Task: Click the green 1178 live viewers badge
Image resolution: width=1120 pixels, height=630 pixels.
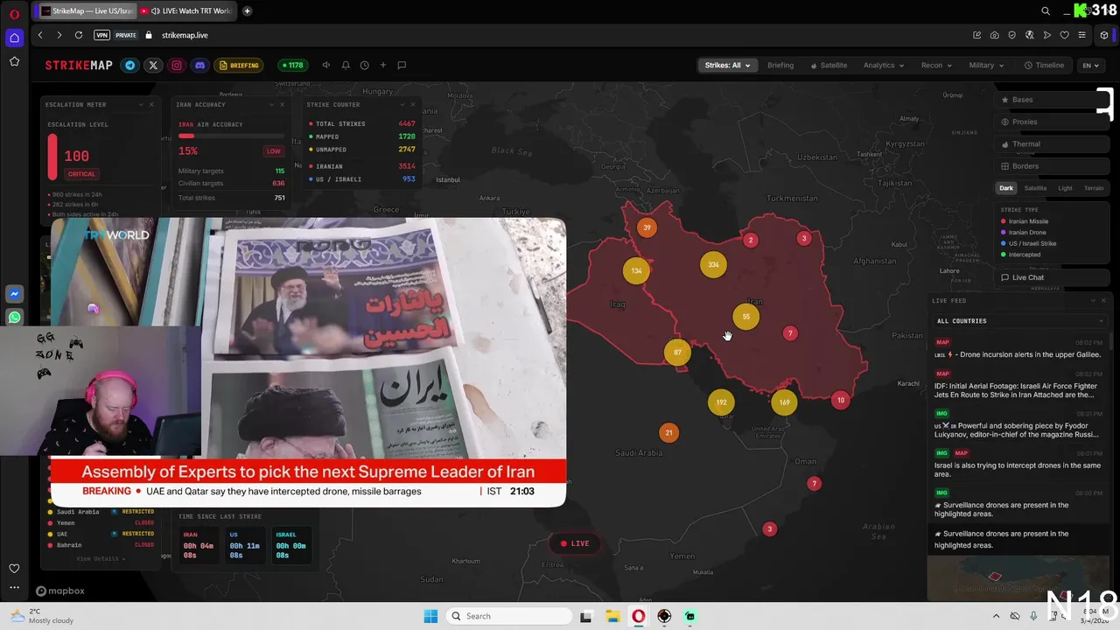Action: (x=291, y=65)
